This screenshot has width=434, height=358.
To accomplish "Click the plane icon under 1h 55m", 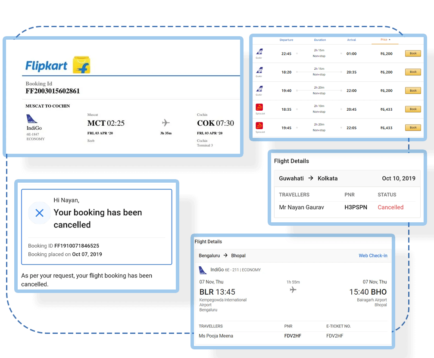I will pos(293,290).
